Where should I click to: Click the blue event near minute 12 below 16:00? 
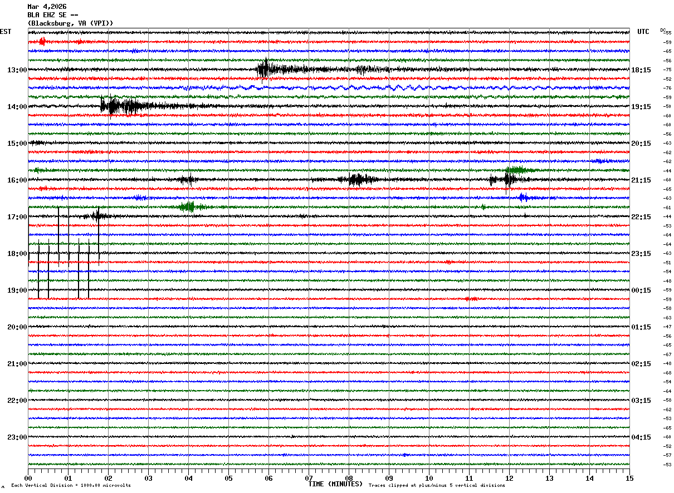pyautogui.click(x=522, y=197)
